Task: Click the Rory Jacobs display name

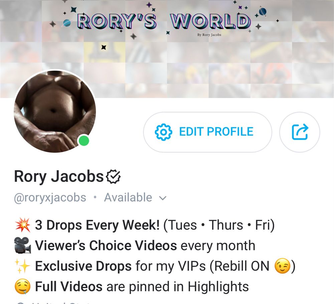Action: tap(59, 176)
